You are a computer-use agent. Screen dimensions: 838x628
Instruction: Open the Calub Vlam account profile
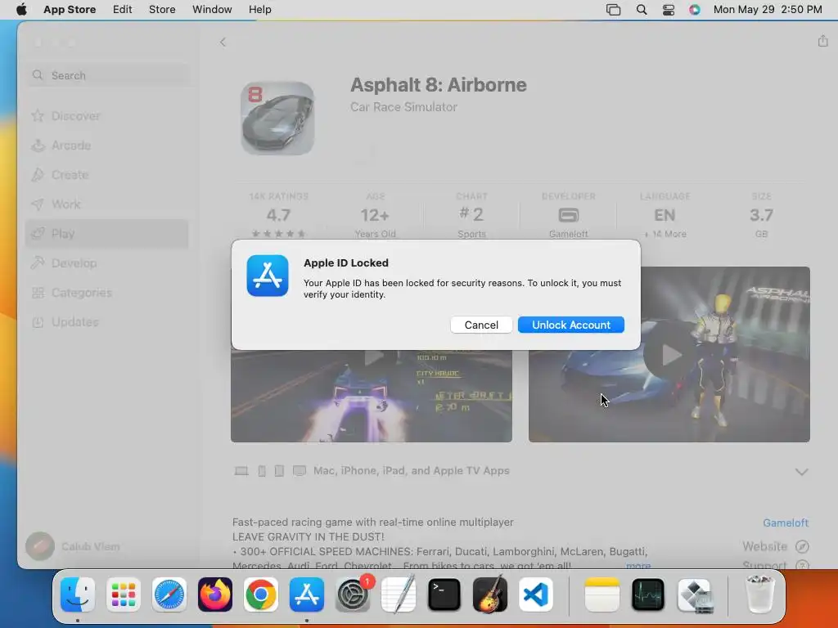(73, 546)
